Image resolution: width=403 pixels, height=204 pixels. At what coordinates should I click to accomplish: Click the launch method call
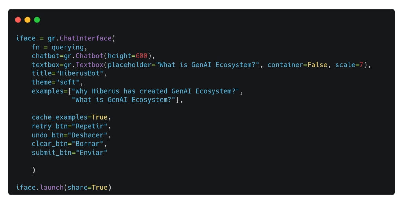52,188
